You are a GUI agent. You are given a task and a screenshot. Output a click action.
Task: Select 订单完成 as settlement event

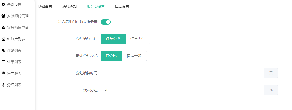point(113,39)
